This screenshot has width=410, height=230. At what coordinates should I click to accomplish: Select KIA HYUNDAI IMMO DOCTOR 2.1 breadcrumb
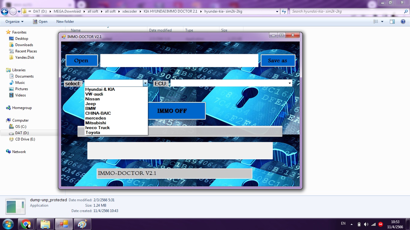tap(170, 11)
